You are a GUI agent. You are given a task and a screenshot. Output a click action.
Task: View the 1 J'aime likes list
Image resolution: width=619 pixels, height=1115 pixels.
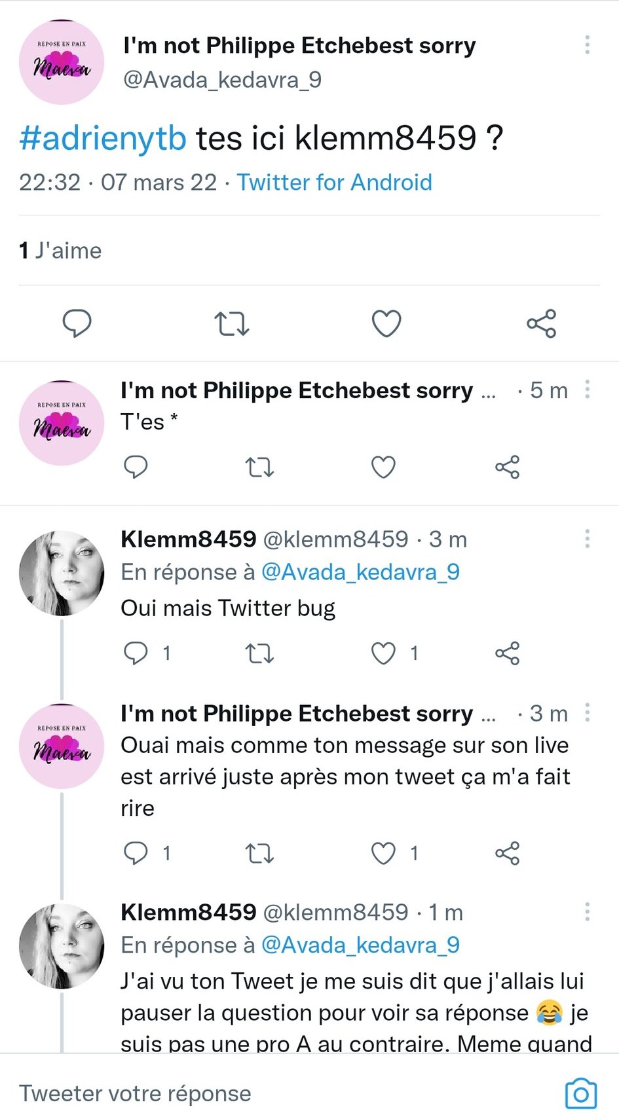pos(60,250)
